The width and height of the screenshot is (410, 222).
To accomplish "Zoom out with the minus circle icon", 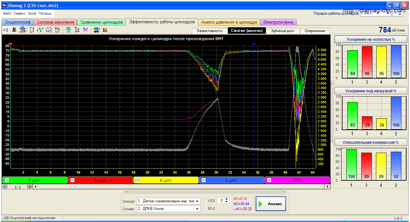I will [x=5, y=187].
